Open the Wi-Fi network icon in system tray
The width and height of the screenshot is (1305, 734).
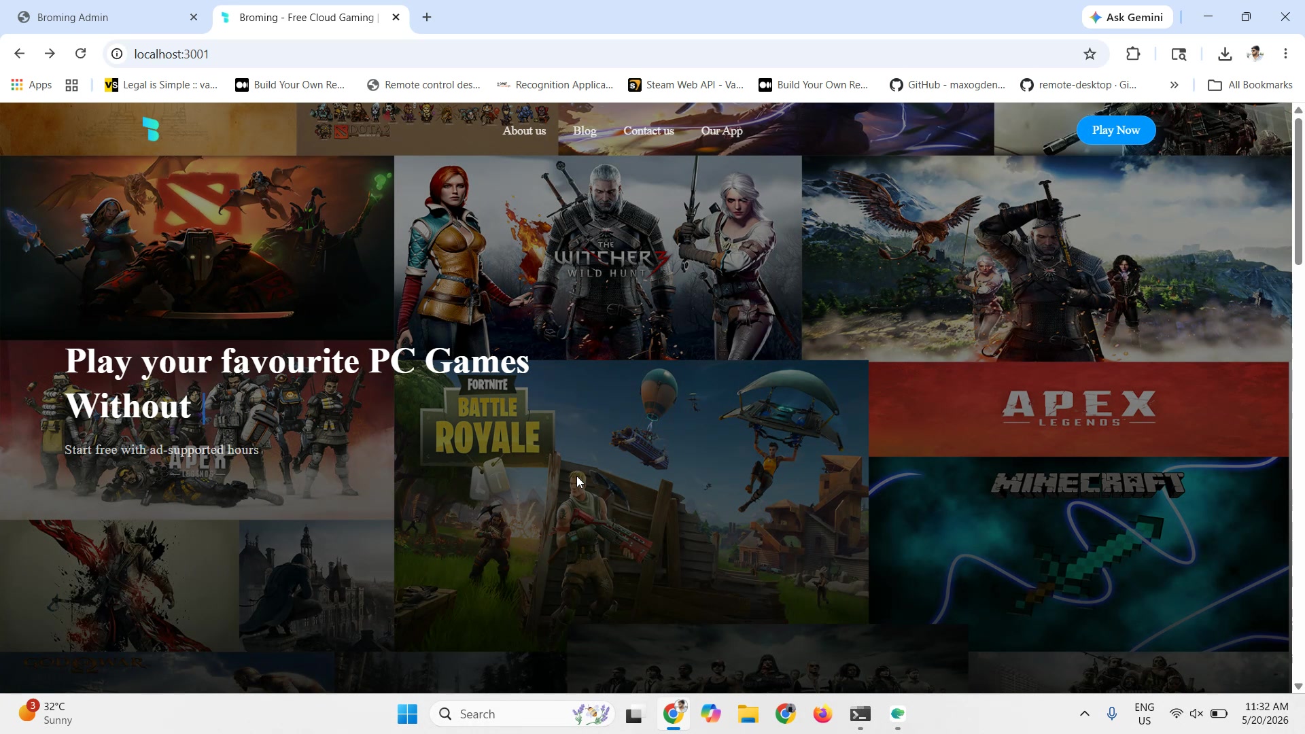tap(1176, 714)
